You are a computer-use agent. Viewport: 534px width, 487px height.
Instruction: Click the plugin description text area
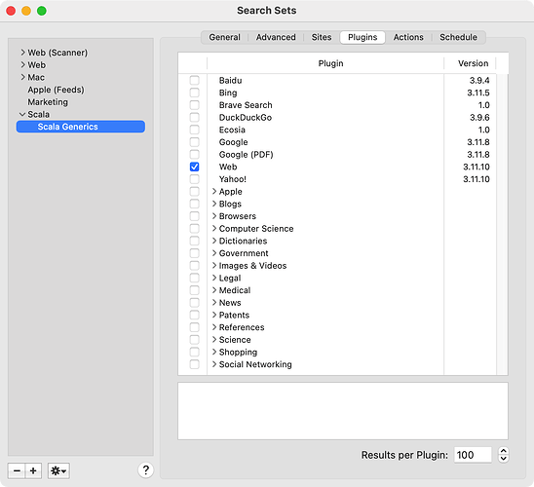(x=343, y=411)
